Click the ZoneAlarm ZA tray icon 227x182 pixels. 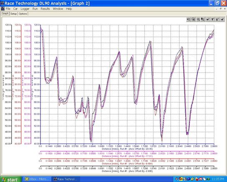[x=181, y=179]
